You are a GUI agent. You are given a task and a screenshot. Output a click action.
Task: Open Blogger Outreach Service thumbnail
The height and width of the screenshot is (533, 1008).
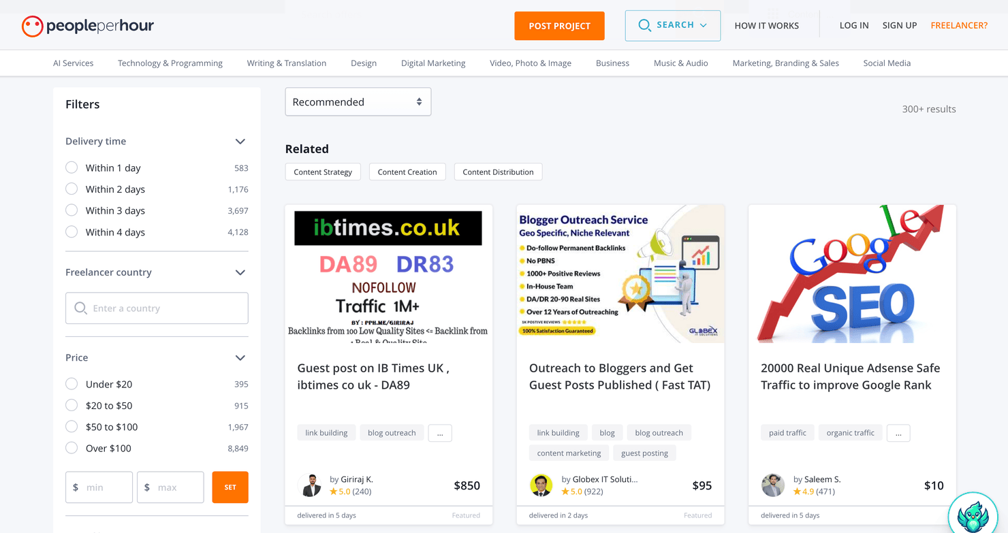(620, 274)
